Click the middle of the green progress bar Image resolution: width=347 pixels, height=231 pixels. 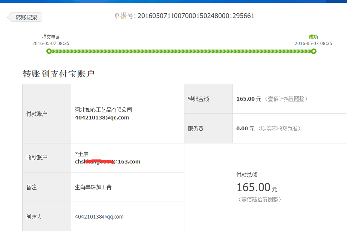tap(181, 51)
